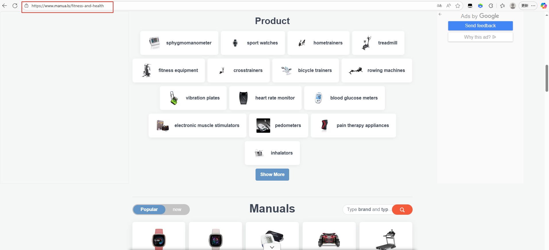Open the Copilot sidebar icon
This screenshot has height=250, width=549.
click(x=544, y=6)
